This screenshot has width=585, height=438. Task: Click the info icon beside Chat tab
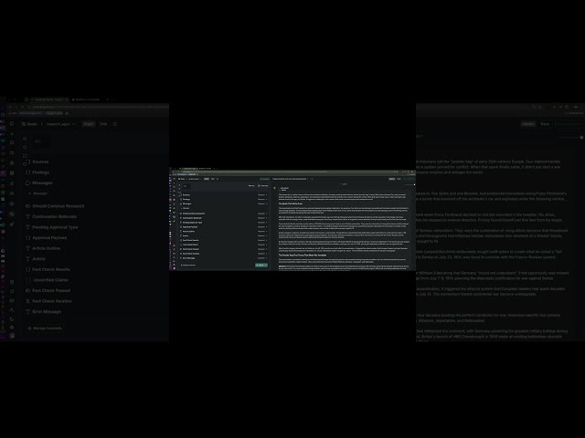[x=218, y=179]
